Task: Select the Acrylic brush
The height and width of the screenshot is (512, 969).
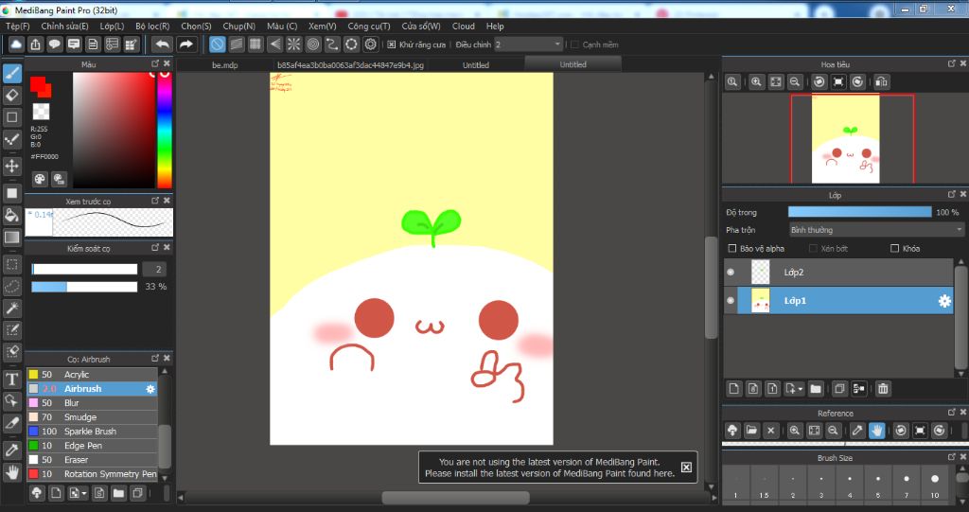Action: click(x=92, y=375)
